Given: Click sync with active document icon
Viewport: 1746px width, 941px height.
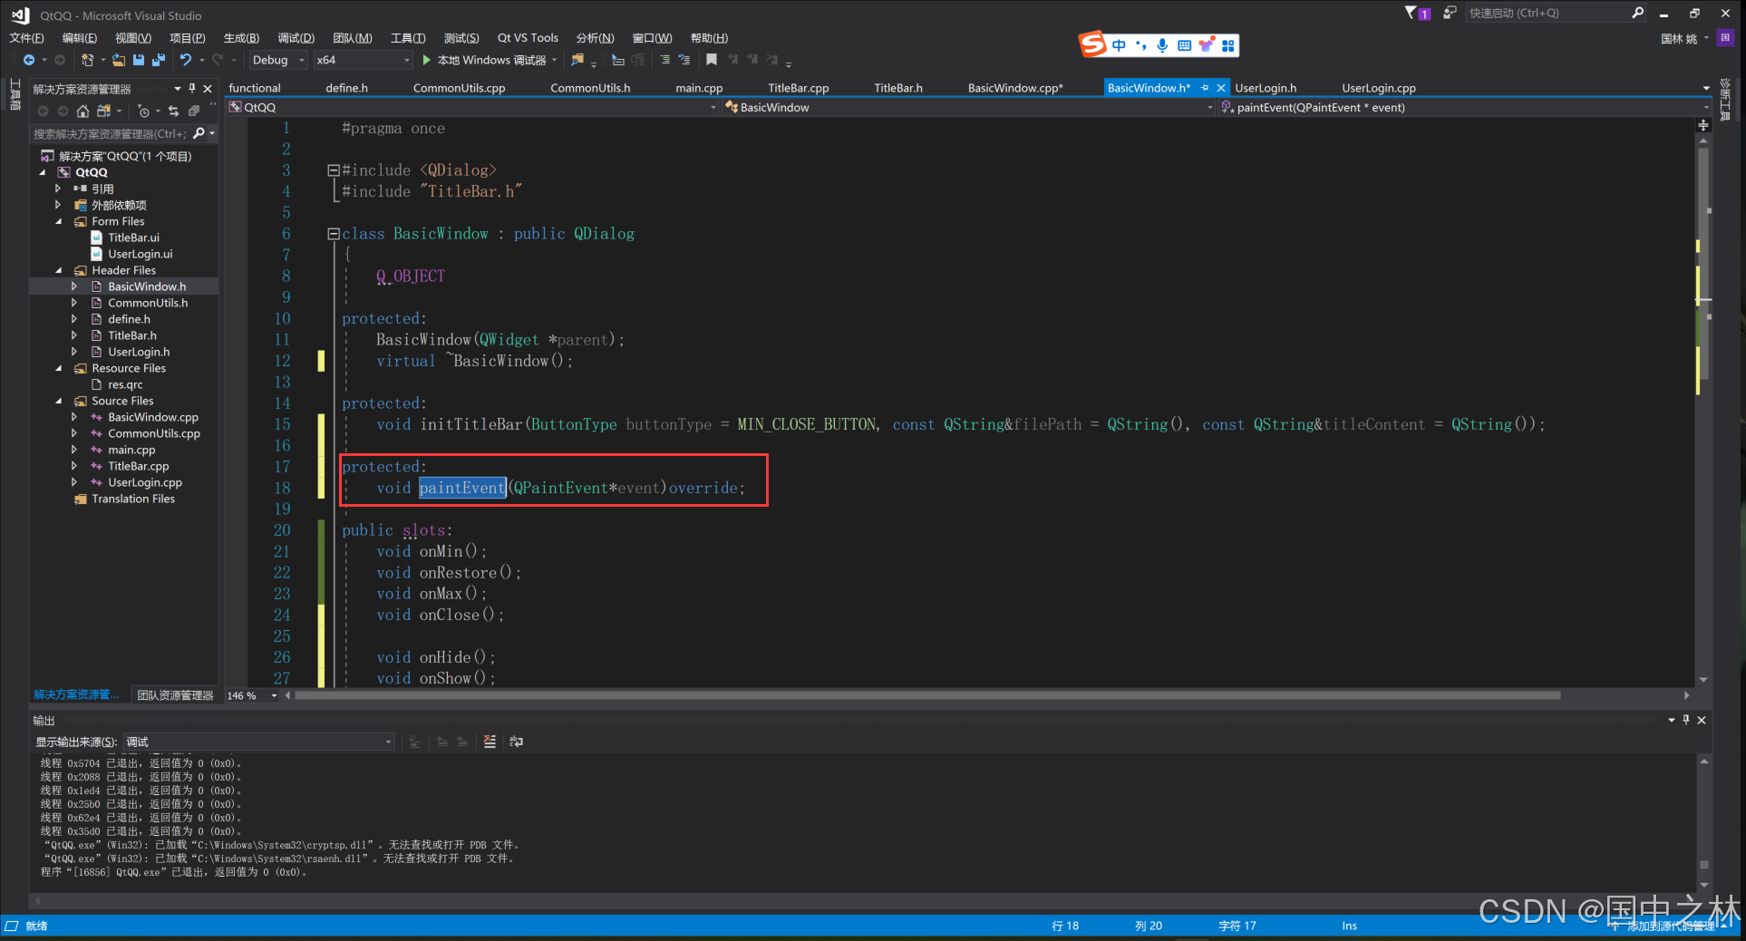Looking at the screenshot, I should [173, 111].
